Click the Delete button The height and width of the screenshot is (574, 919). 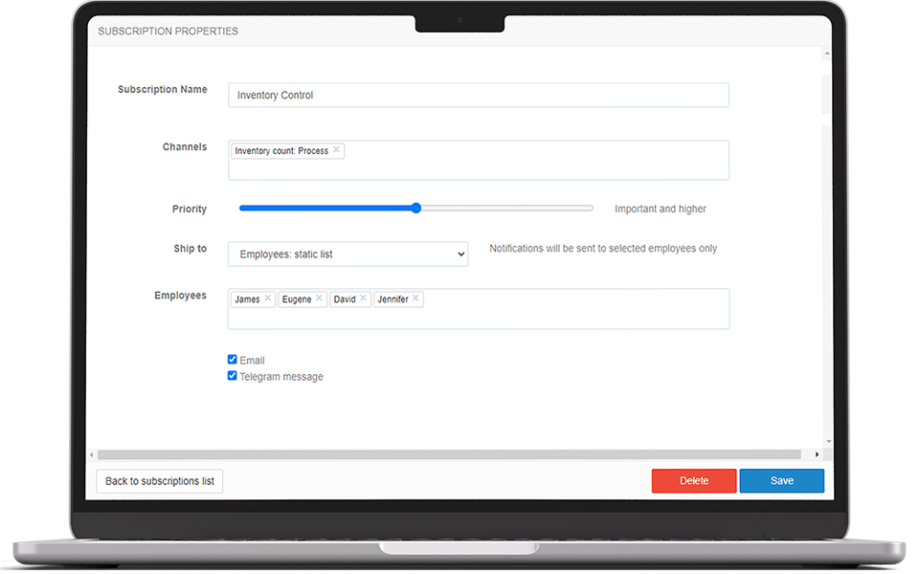point(693,480)
